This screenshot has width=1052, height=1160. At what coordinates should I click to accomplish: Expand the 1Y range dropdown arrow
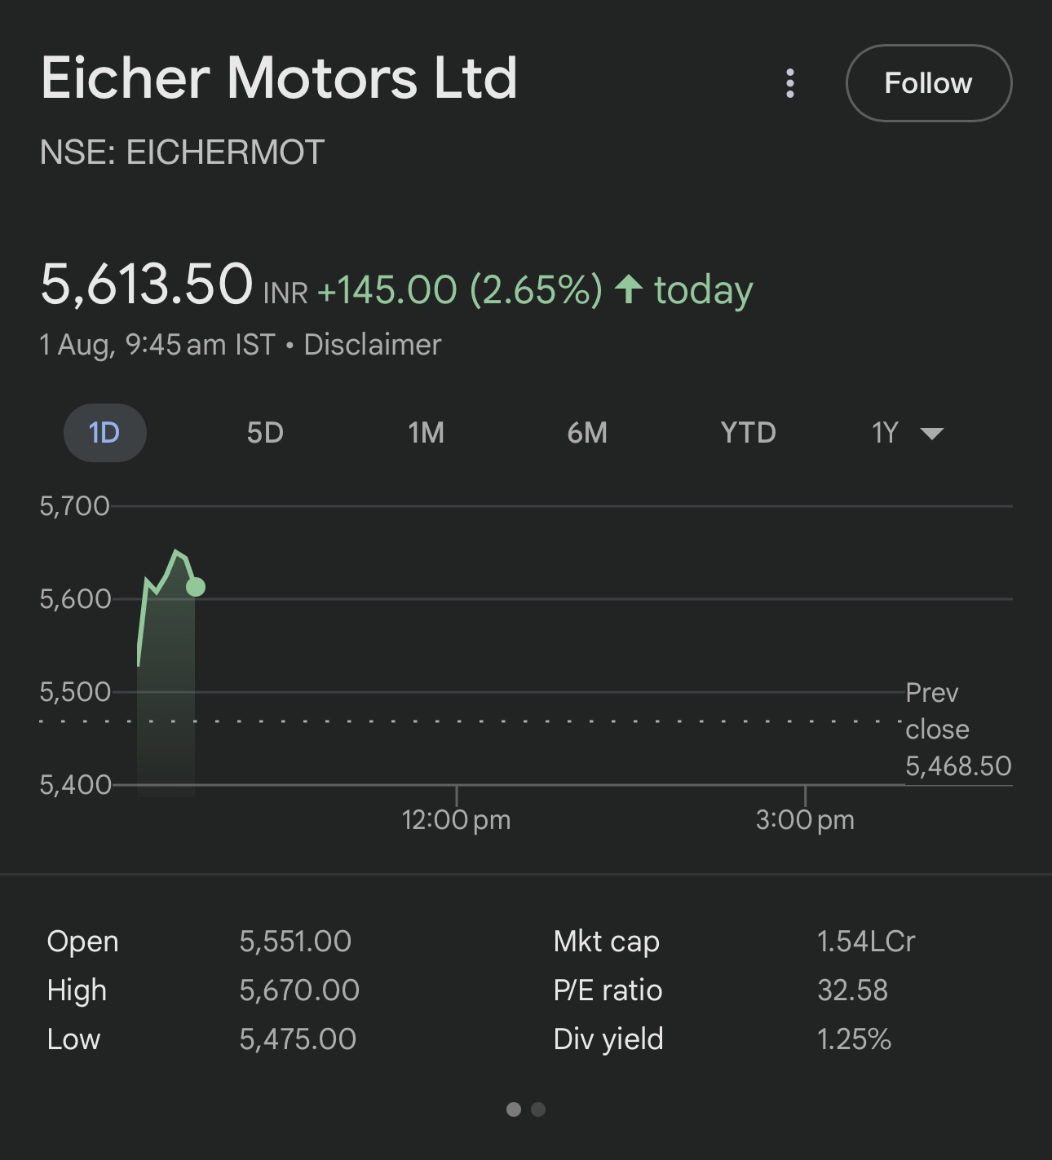pos(931,433)
